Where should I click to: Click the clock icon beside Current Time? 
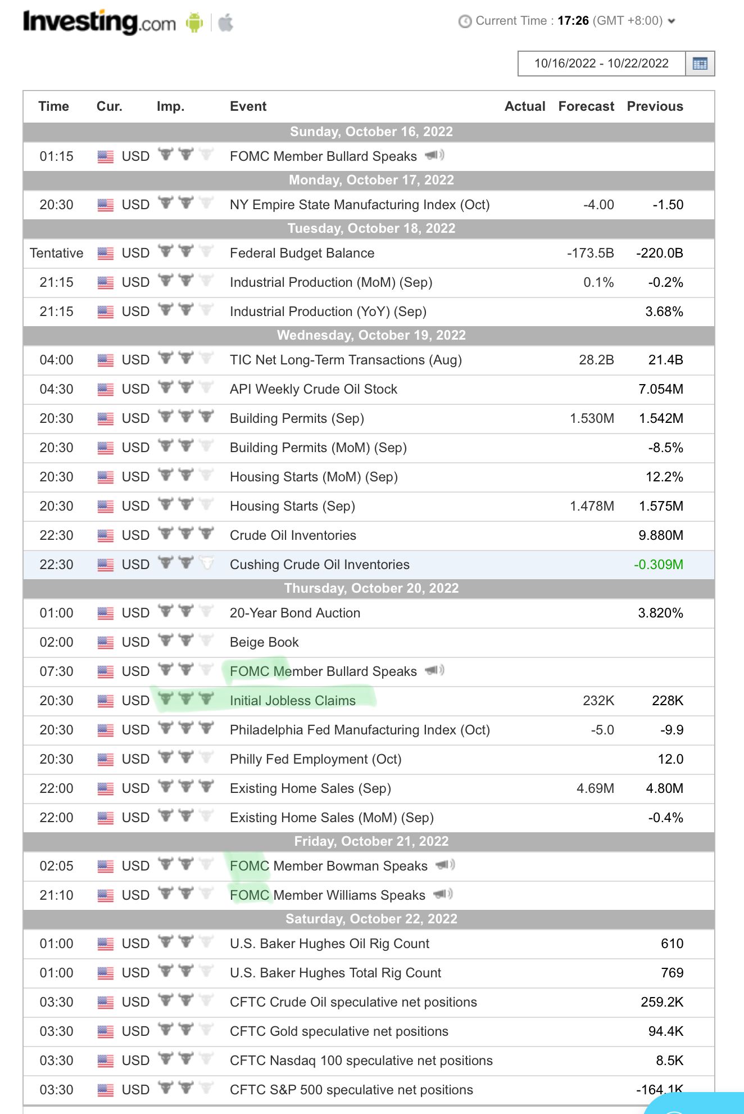point(465,21)
